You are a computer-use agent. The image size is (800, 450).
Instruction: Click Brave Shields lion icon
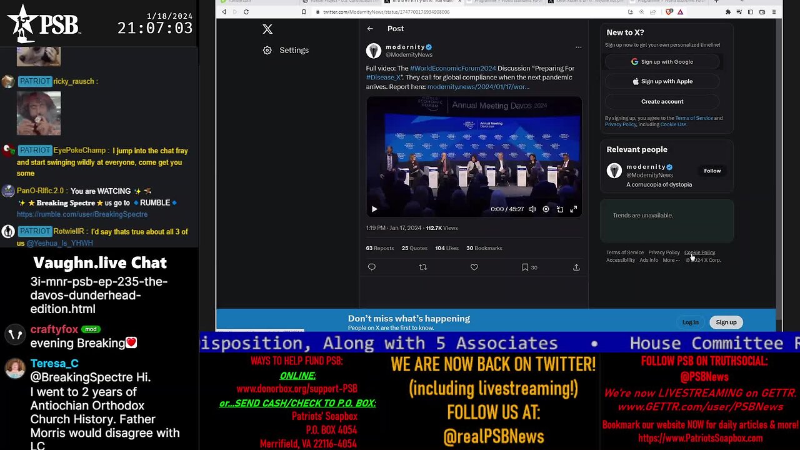pyautogui.click(x=669, y=12)
